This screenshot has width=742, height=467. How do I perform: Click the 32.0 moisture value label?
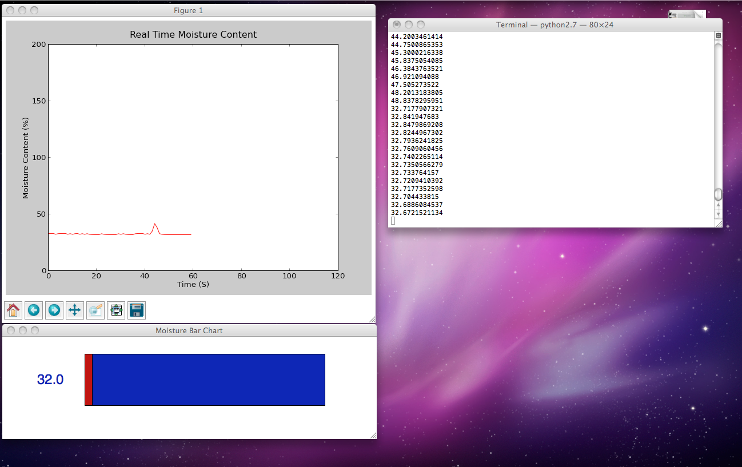coord(50,379)
